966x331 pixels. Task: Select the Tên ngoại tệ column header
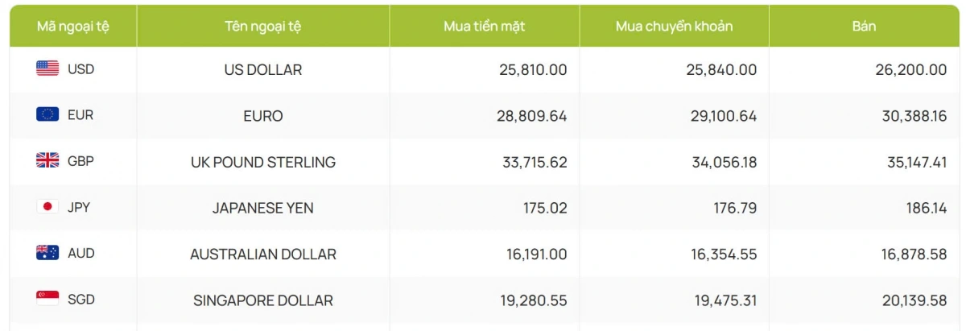pyautogui.click(x=263, y=26)
